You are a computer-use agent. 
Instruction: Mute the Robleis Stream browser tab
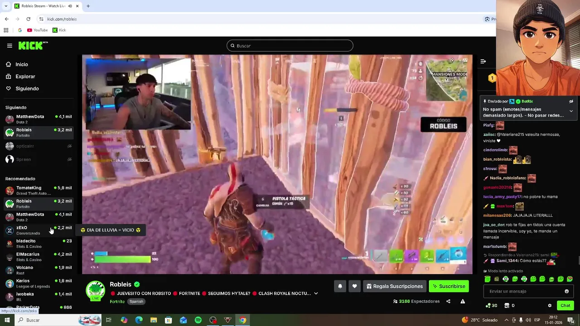coord(69,6)
